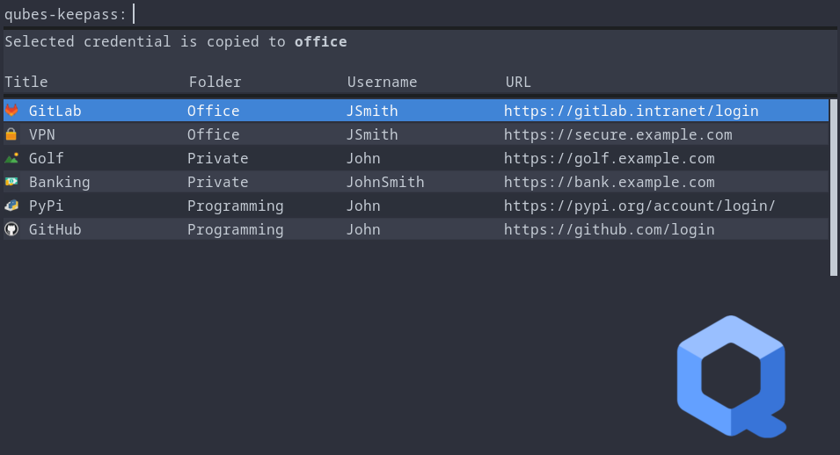Click the pypi.org/account/login/ URL

click(639, 206)
